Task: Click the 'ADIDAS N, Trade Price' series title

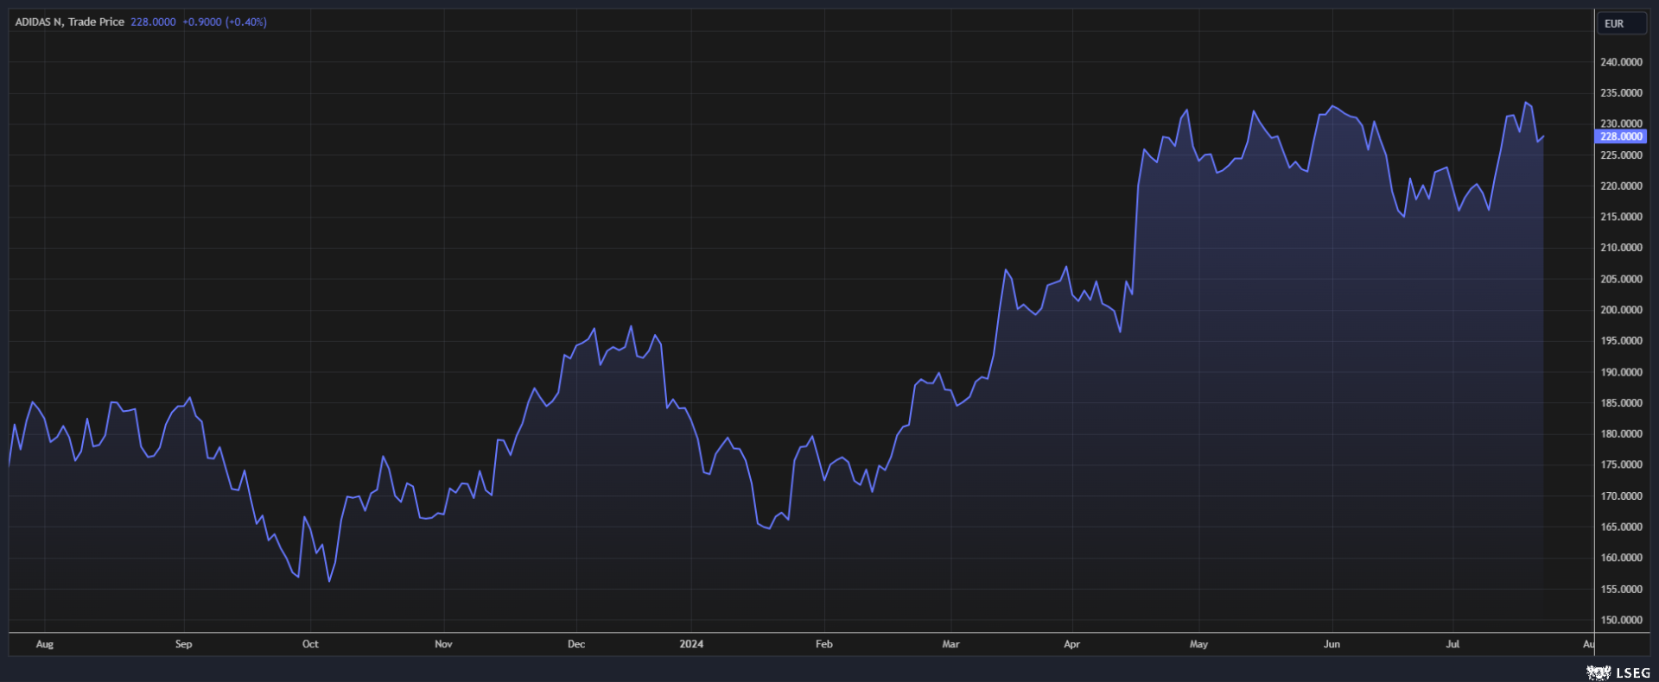Action: pyautogui.click(x=70, y=22)
